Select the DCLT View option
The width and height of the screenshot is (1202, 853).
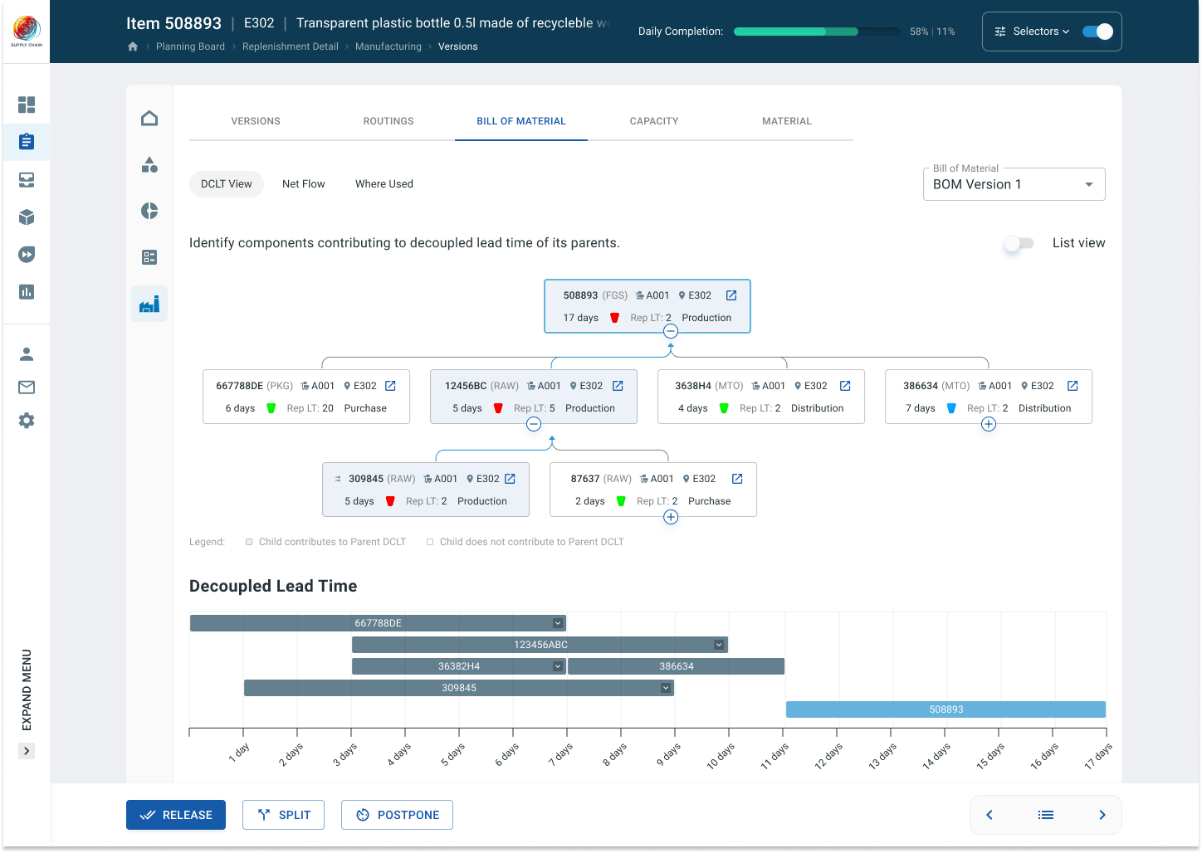coord(227,184)
